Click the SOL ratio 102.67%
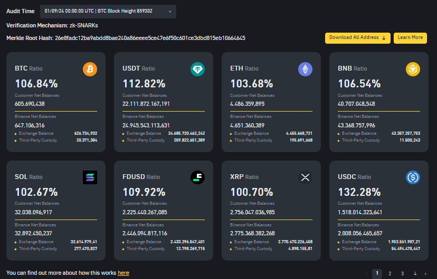The height and width of the screenshot is (279, 437). click(x=36, y=192)
